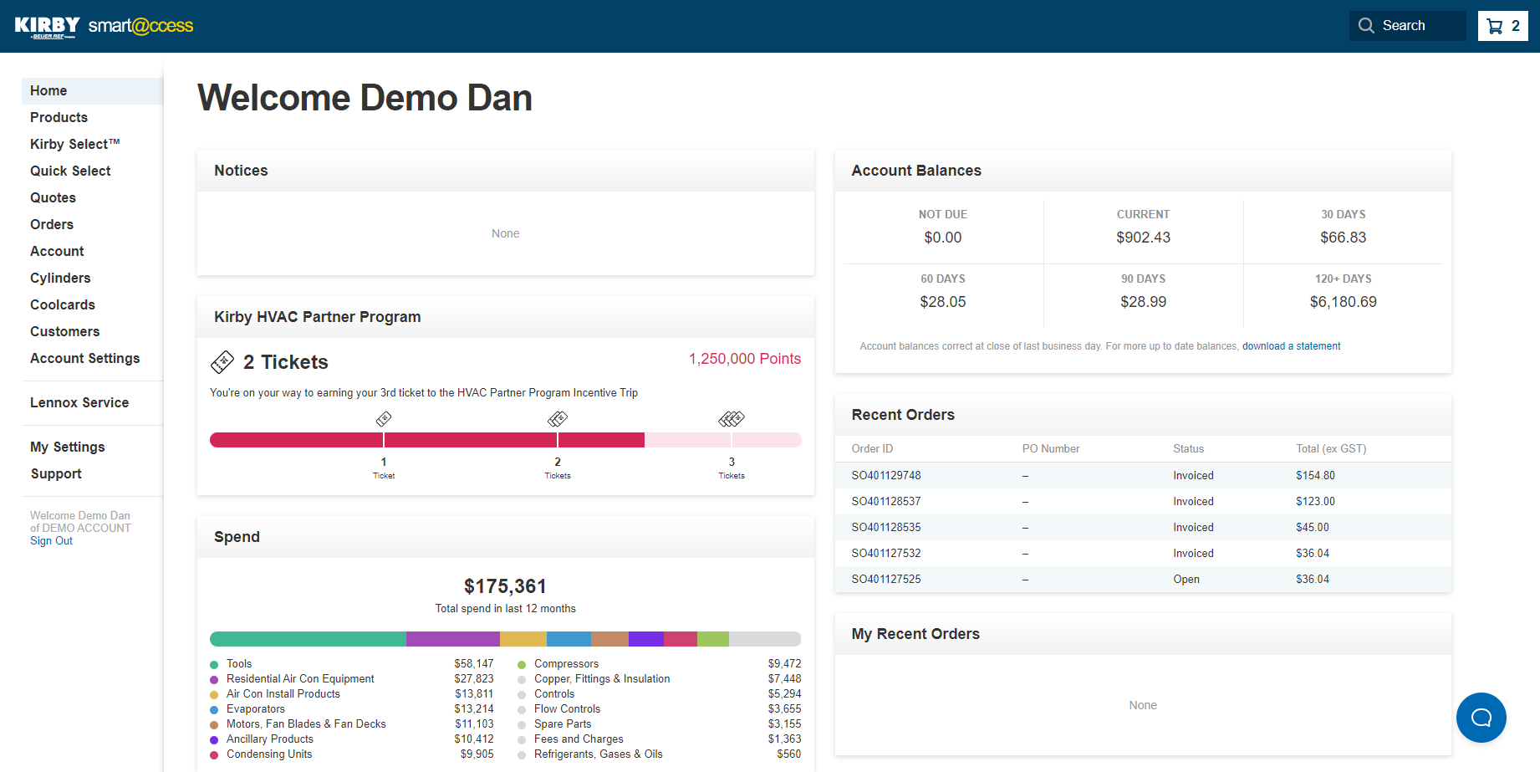Open the Products menu item
This screenshot has height=772, width=1540.
pyautogui.click(x=59, y=117)
